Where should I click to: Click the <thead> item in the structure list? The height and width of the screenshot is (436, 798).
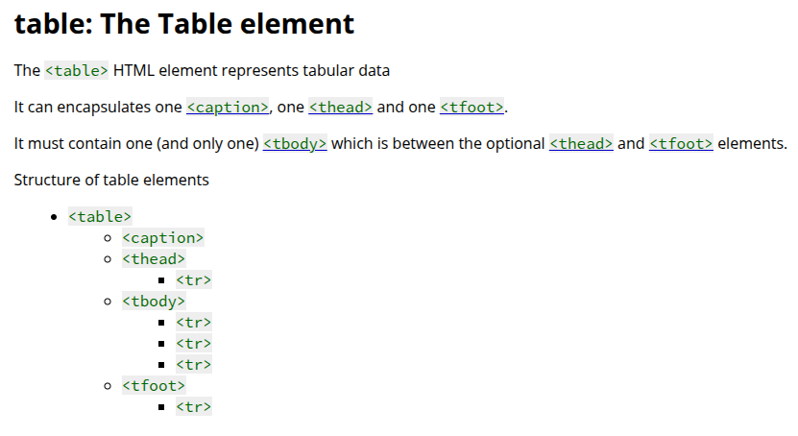click(x=154, y=259)
